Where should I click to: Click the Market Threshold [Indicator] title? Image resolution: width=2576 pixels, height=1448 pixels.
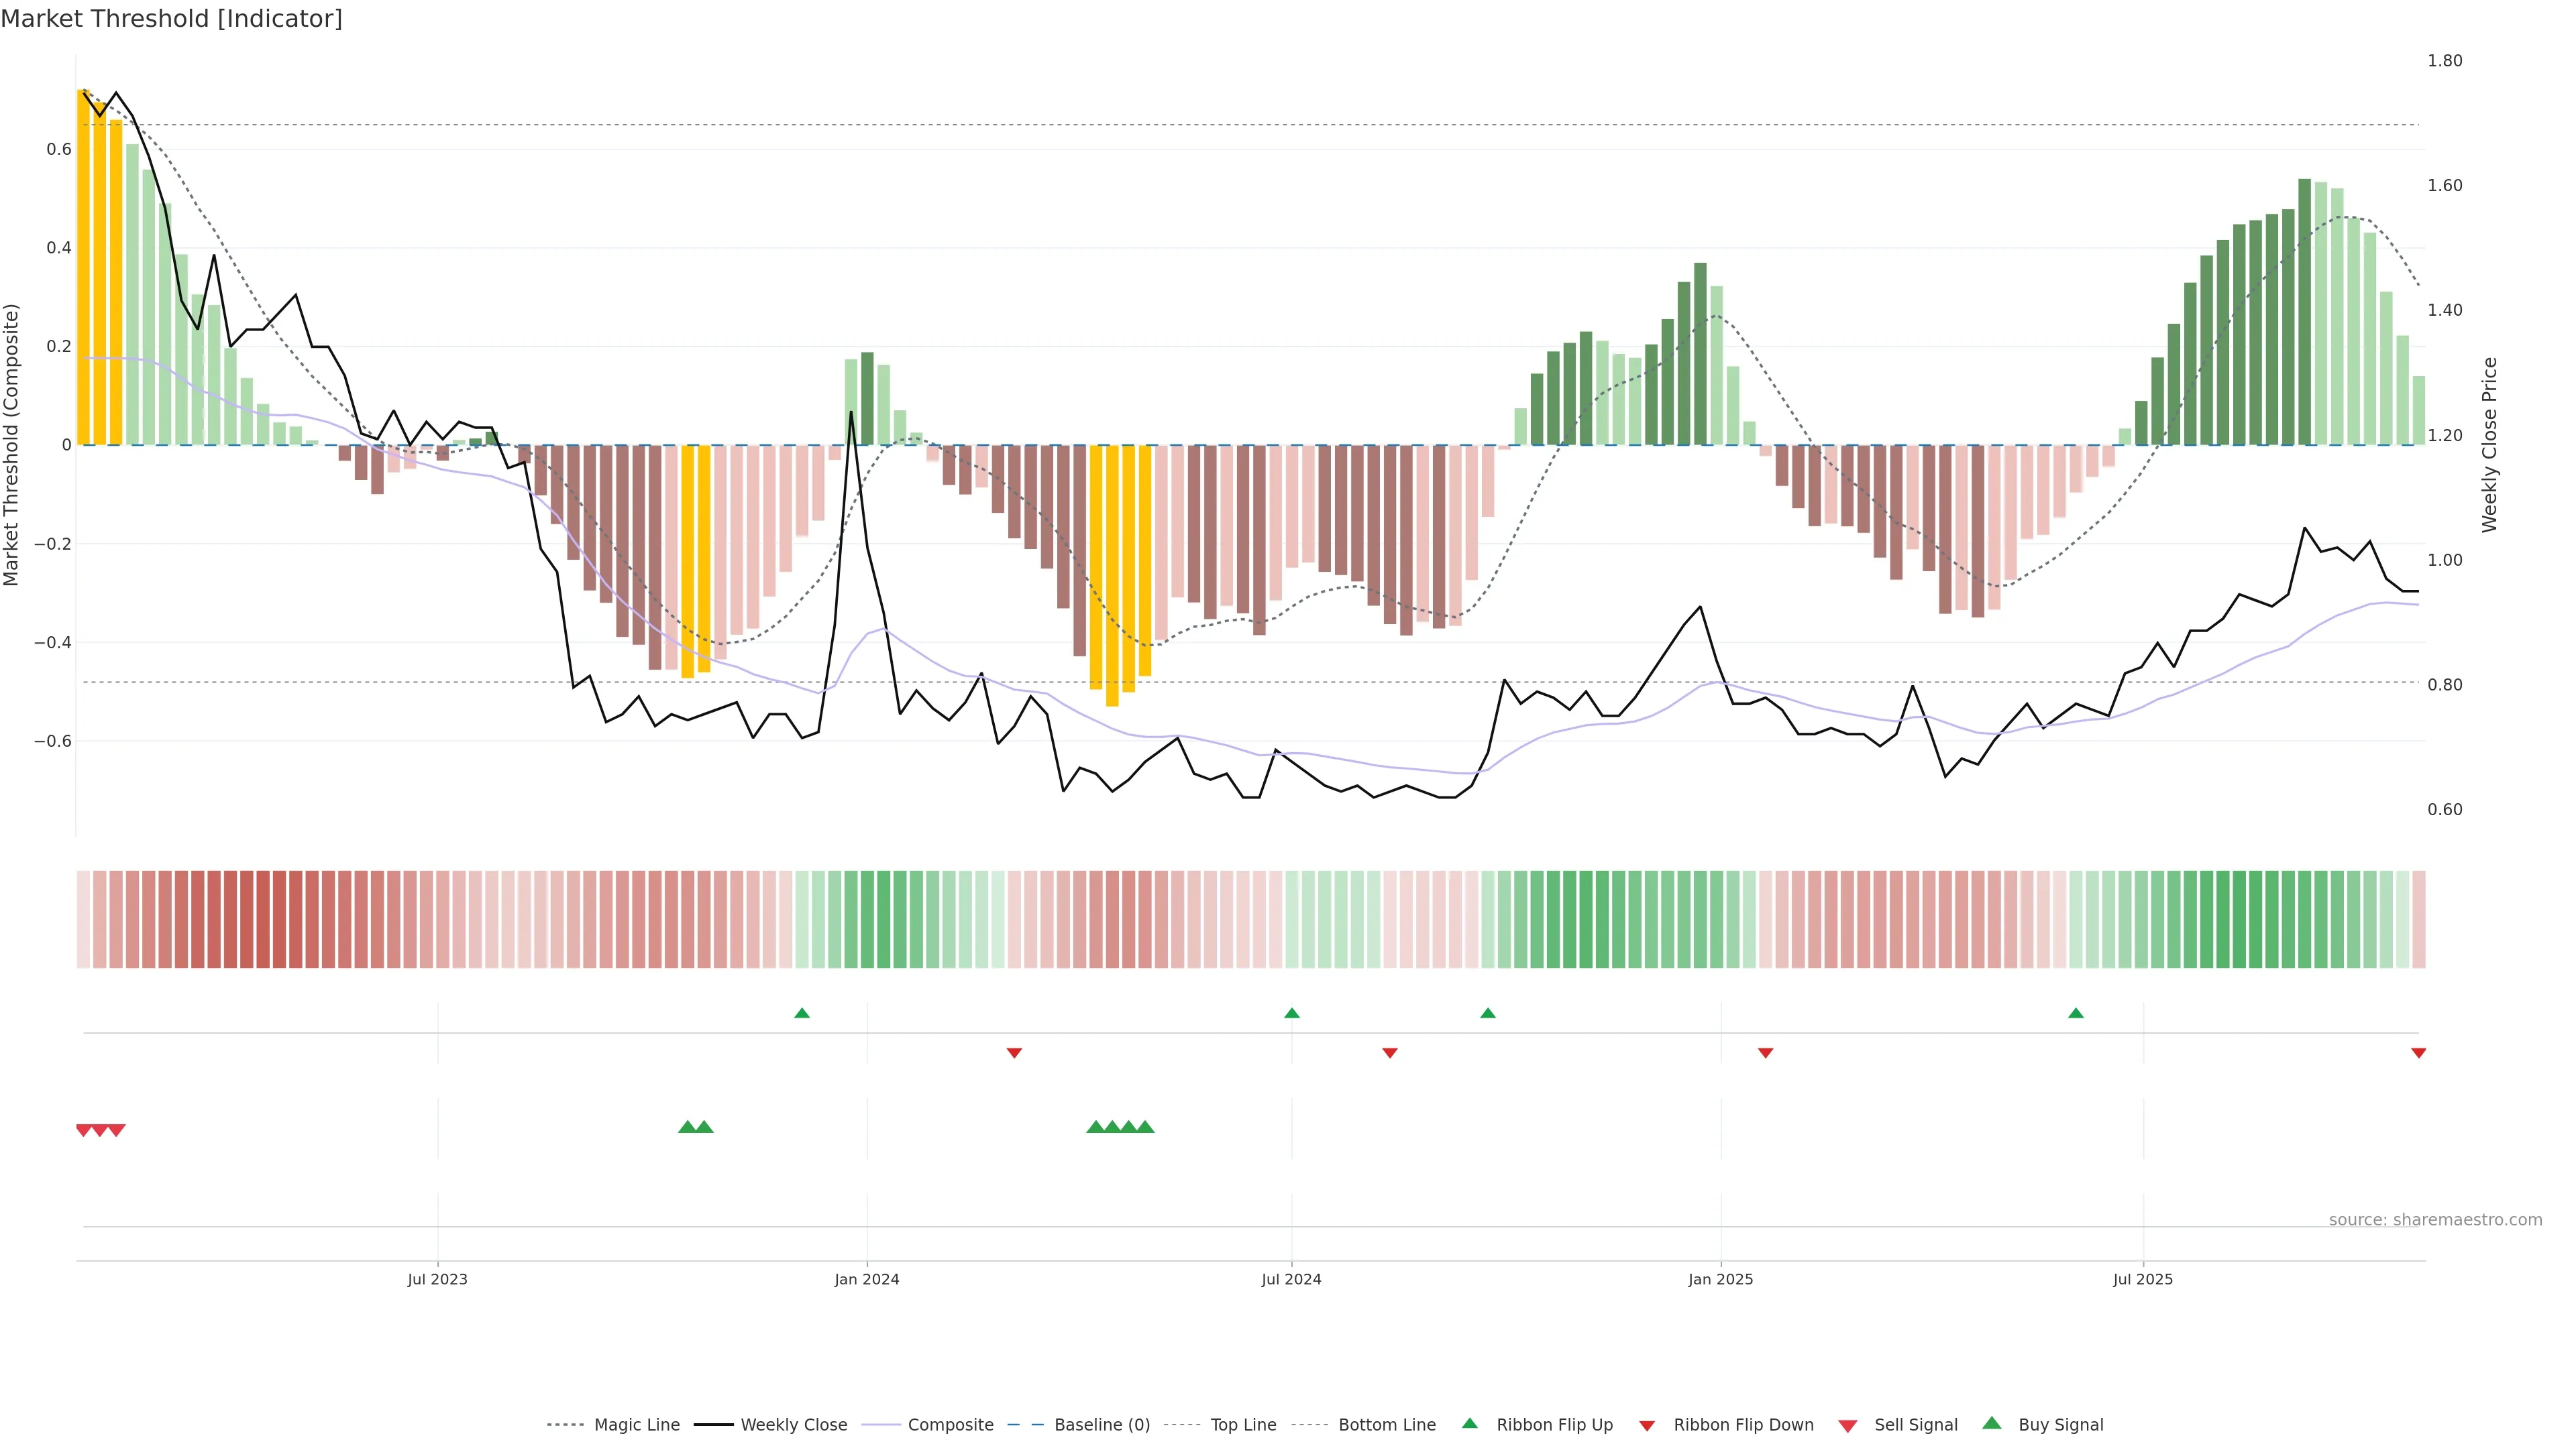click(x=171, y=19)
